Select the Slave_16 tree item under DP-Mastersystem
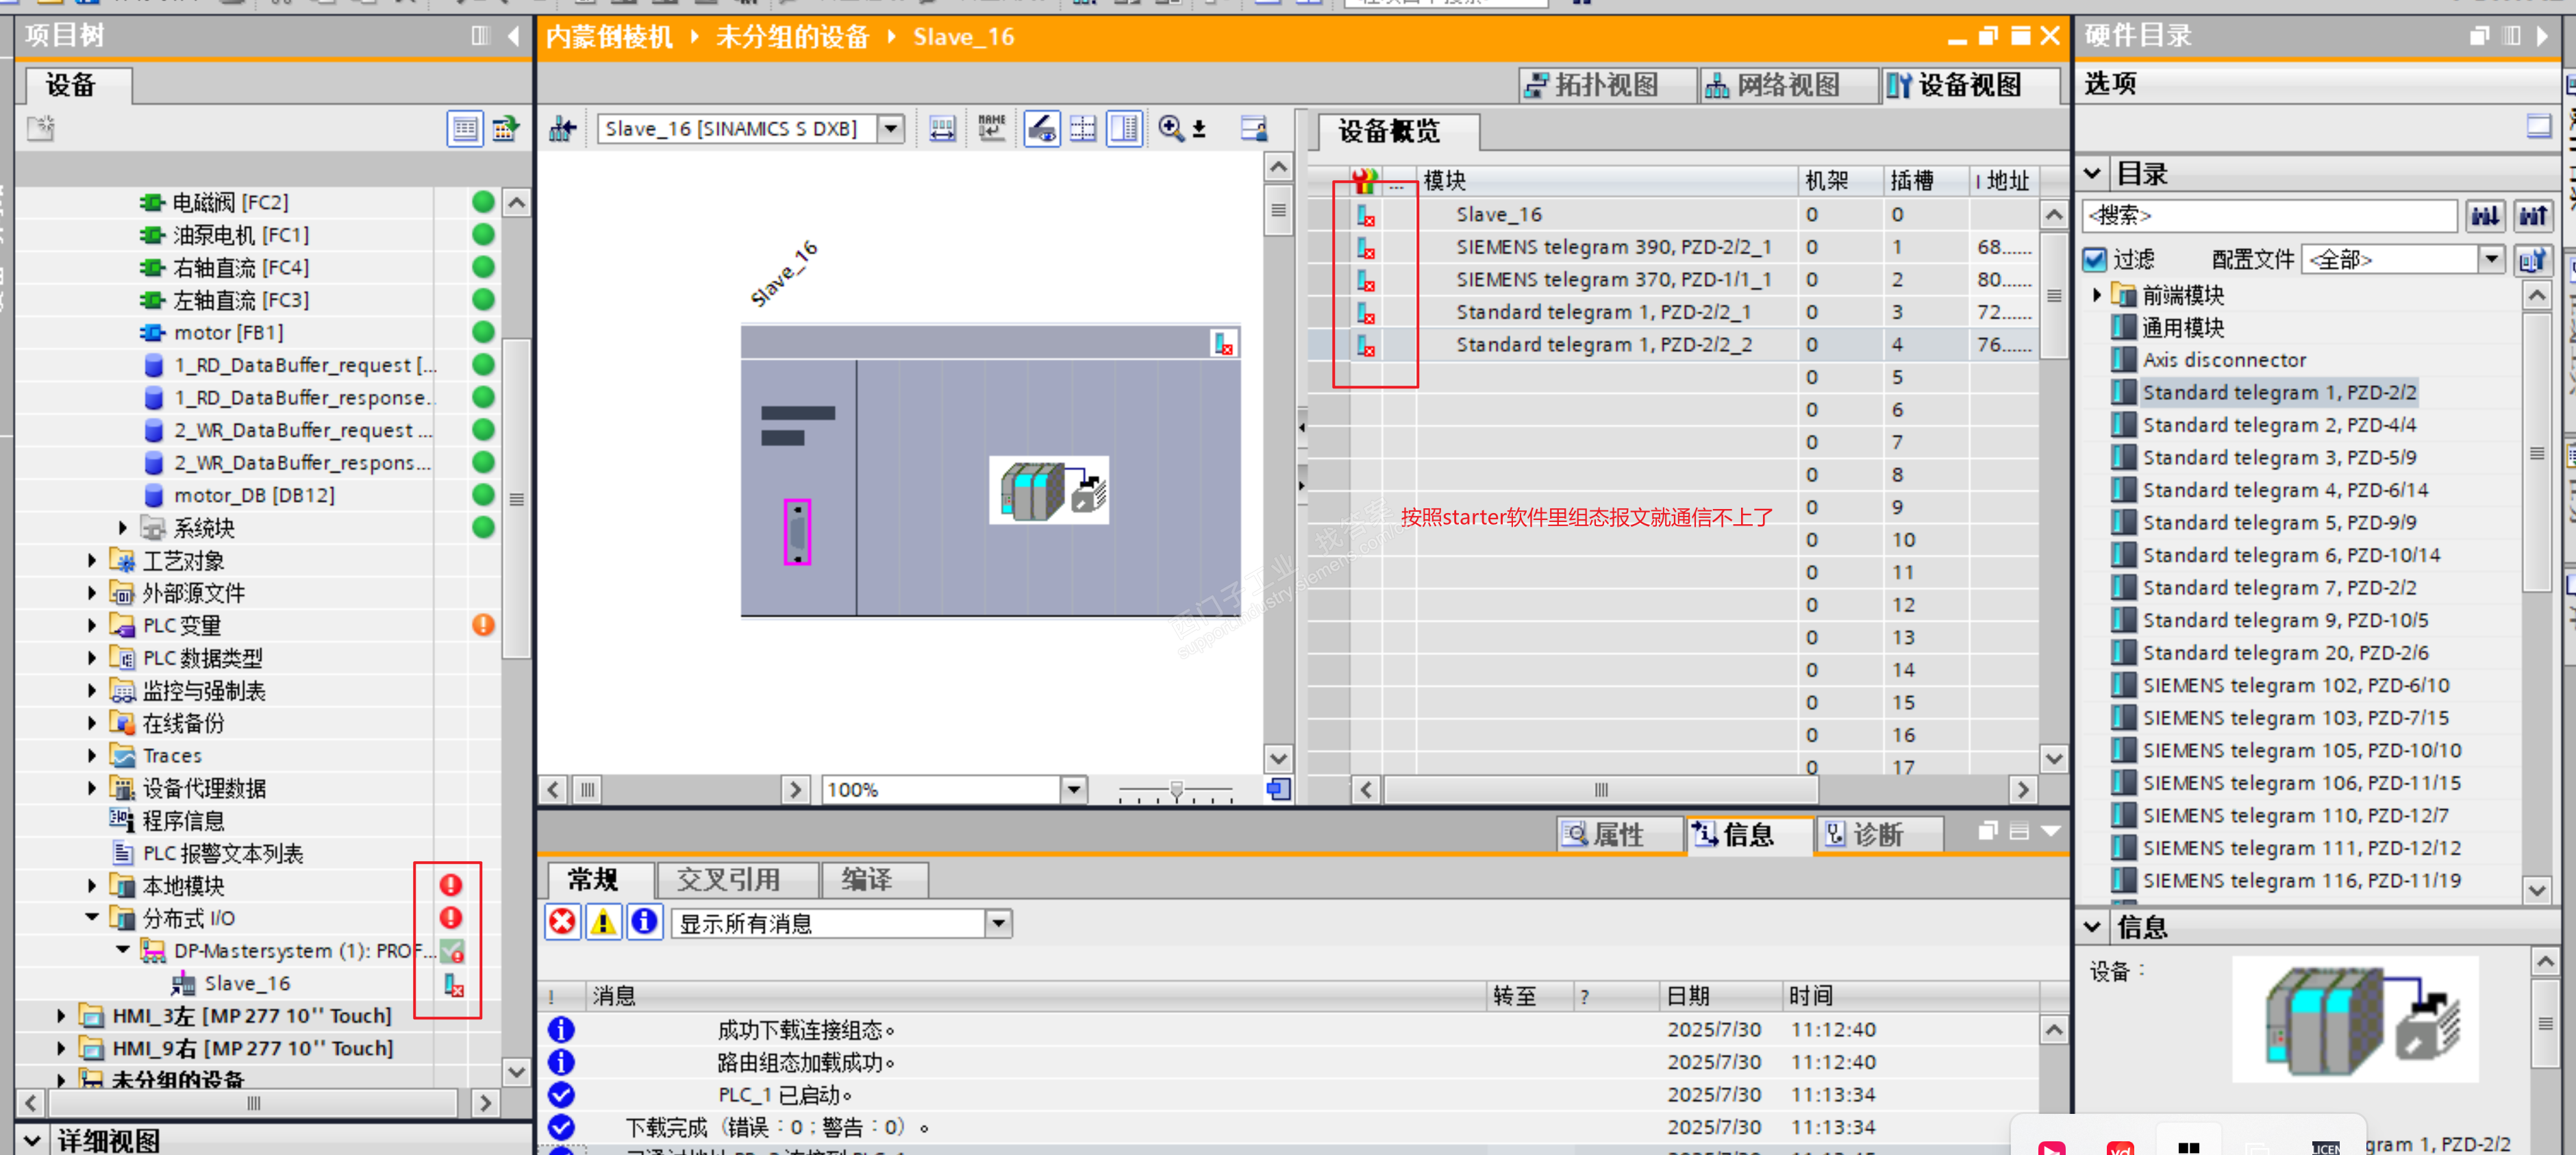Viewport: 2576px width, 1155px height. (246, 983)
